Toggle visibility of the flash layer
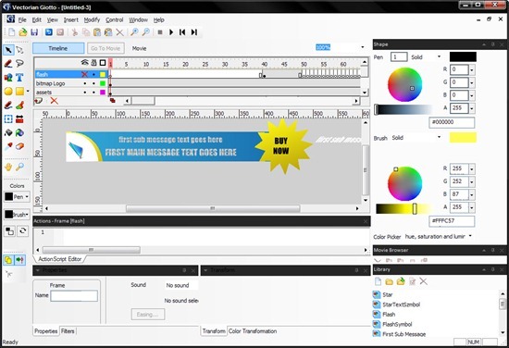Image resolution: width=509 pixels, height=348 pixels. pos(85,74)
